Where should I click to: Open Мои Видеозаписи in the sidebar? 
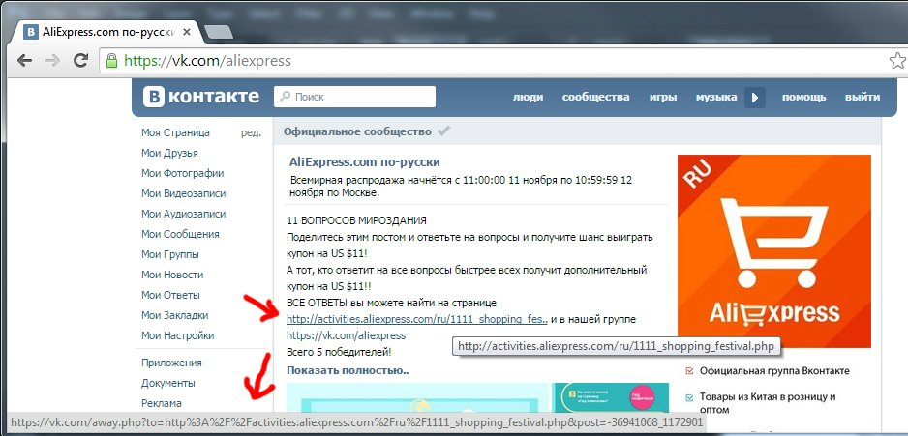coord(184,193)
